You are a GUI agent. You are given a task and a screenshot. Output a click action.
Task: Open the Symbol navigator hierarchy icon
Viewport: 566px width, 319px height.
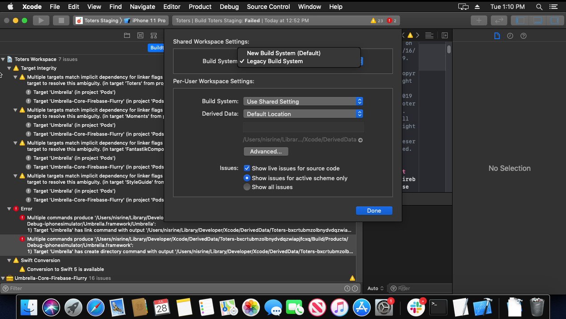(154, 36)
